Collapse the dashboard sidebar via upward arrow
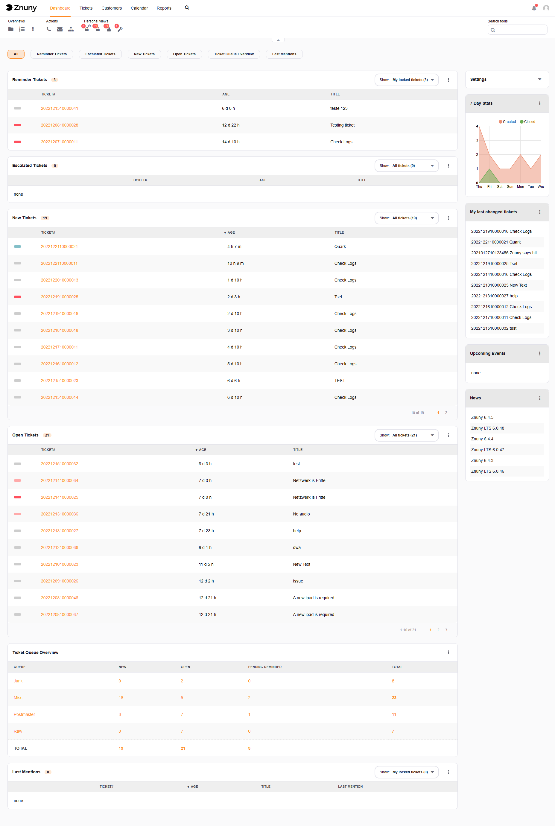Image resolution: width=555 pixels, height=826 pixels. [x=278, y=39]
